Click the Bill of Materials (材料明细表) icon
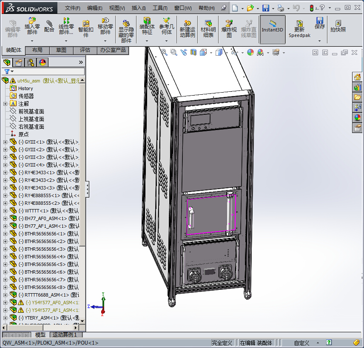364x348 pixels. click(x=208, y=29)
